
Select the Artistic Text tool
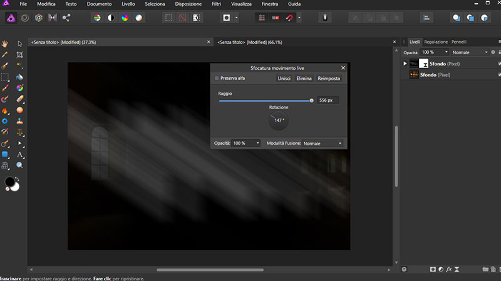coord(20,154)
